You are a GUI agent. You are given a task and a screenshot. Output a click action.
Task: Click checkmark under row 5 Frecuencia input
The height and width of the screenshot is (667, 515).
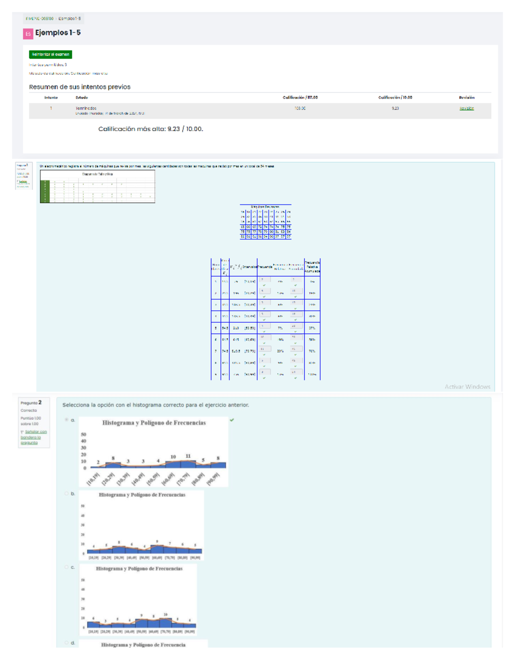(x=264, y=332)
